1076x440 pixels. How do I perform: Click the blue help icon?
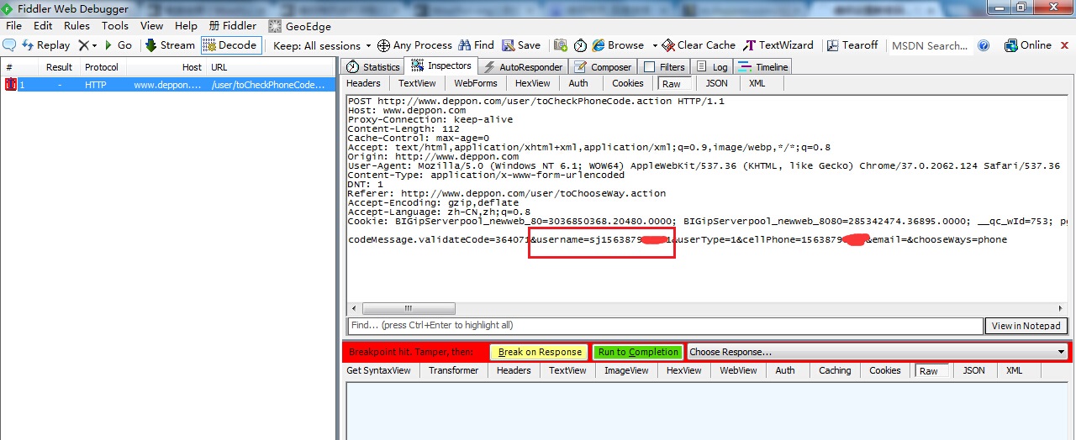click(984, 45)
